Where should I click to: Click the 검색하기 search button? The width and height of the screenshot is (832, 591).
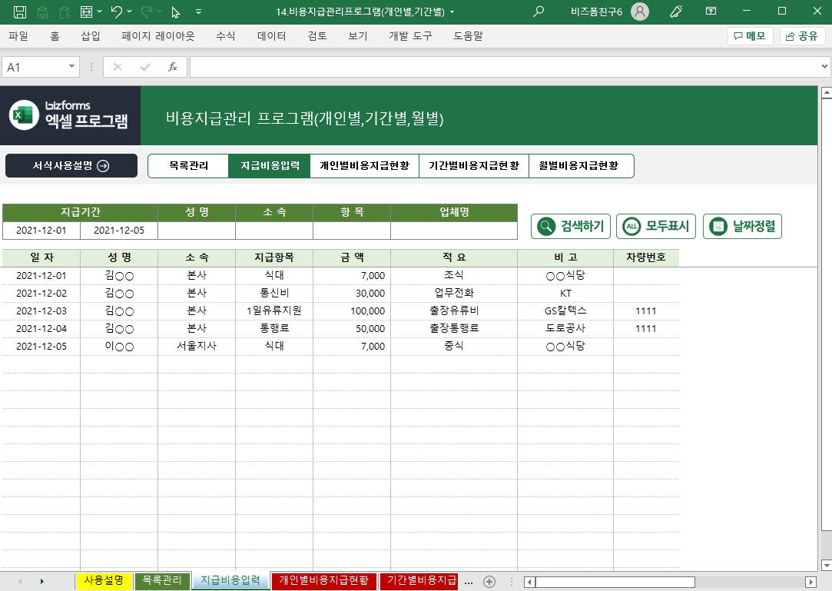(x=571, y=226)
